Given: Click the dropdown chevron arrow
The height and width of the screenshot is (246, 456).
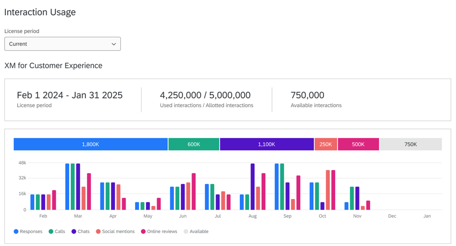Looking at the screenshot, I should (x=114, y=44).
